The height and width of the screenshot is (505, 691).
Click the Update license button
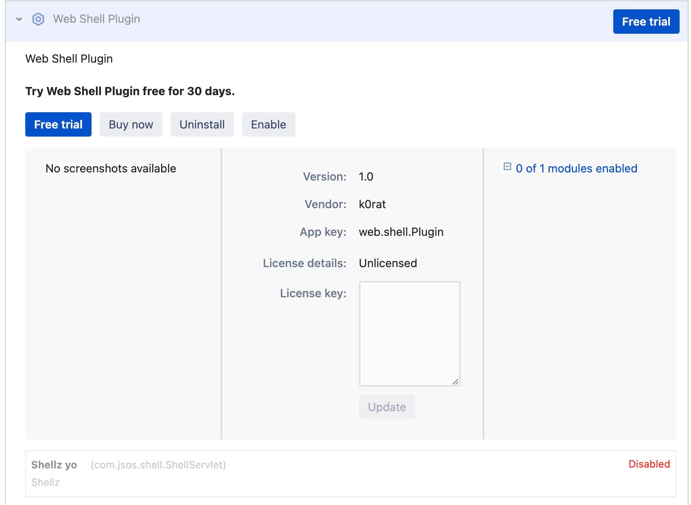387,407
